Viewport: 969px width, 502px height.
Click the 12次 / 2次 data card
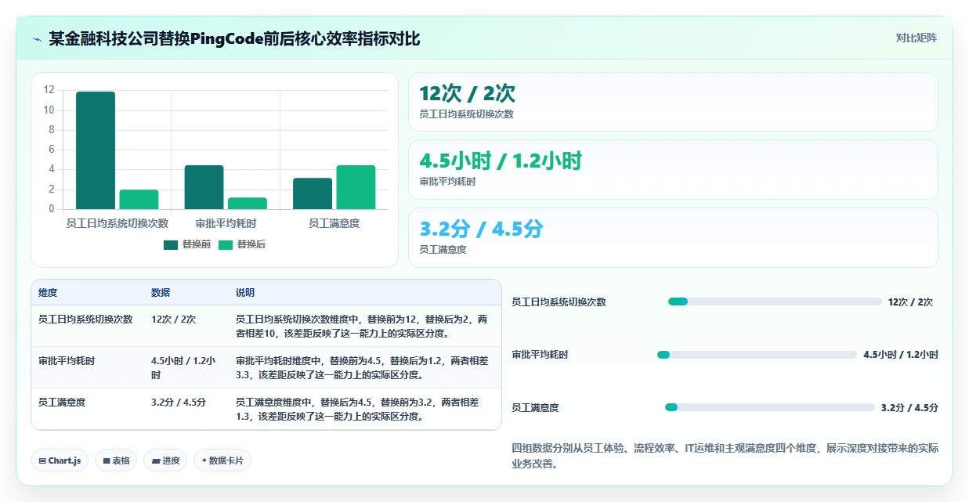point(673,102)
